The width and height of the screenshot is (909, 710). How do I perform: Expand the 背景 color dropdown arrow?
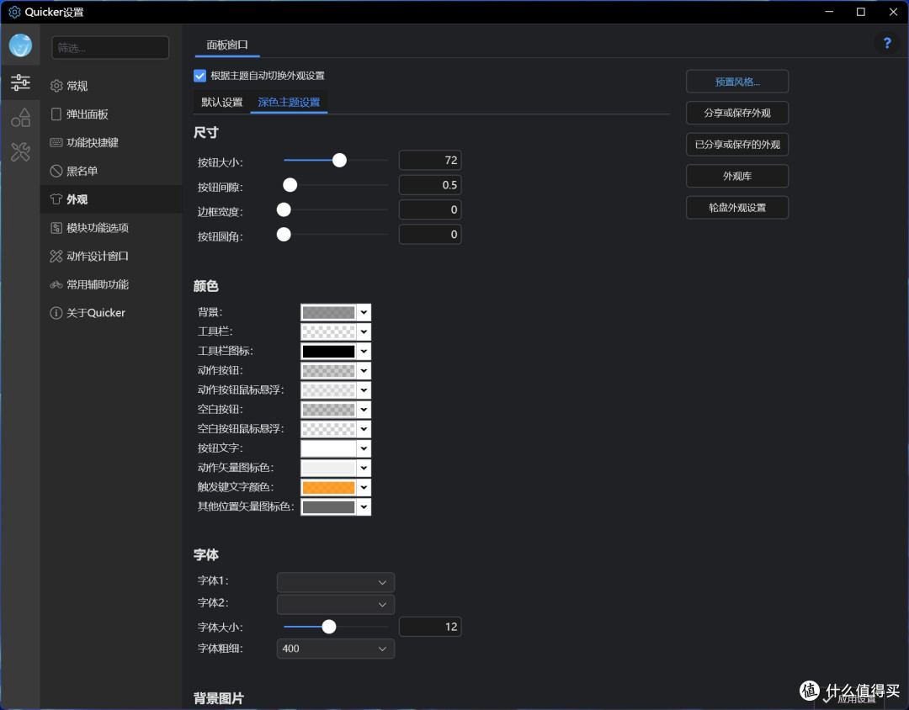tap(364, 312)
